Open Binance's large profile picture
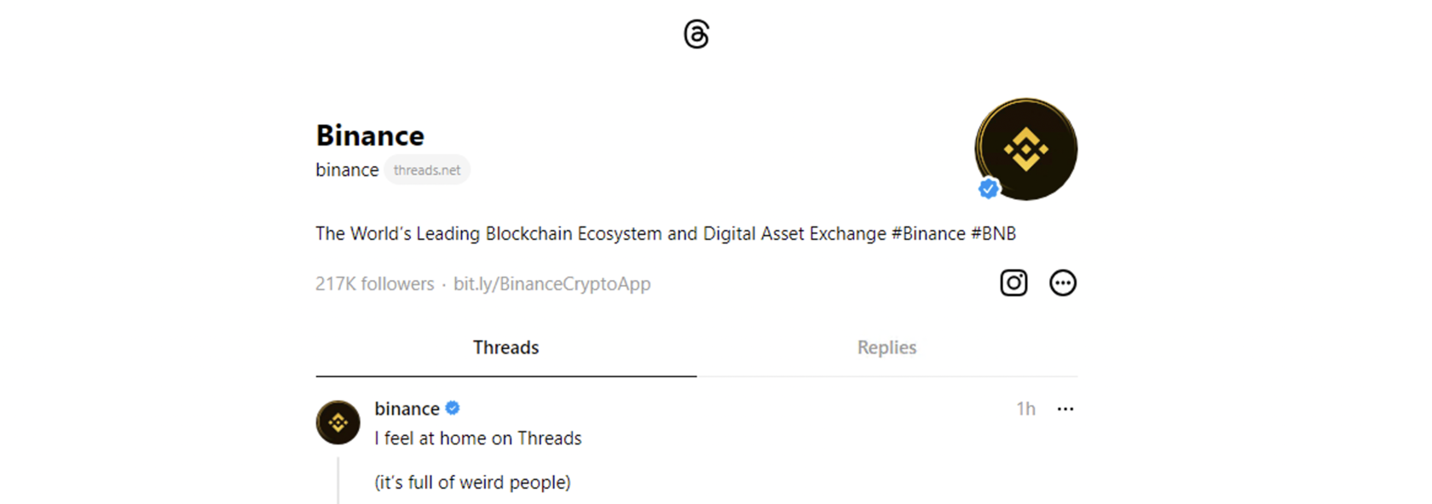The image size is (1432, 504). coord(1026,149)
